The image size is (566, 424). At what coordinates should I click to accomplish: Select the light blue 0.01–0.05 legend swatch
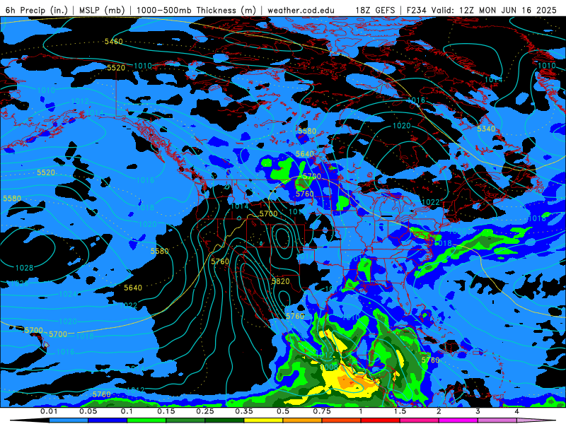[x=69, y=420]
